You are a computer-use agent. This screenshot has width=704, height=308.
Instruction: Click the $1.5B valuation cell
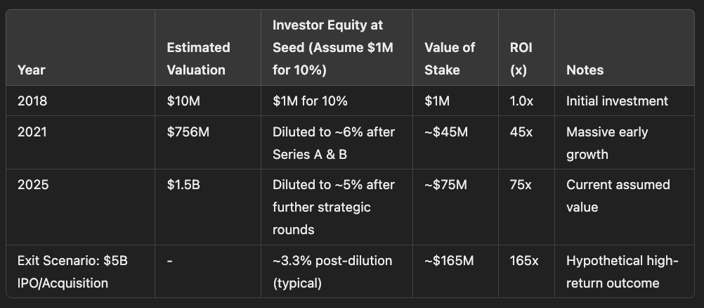(183, 185)
